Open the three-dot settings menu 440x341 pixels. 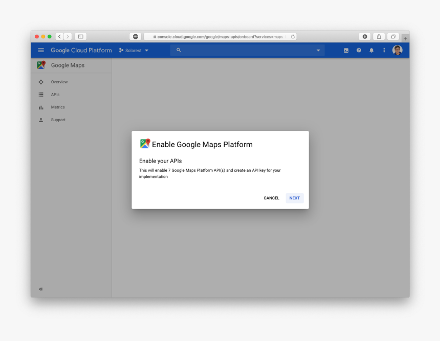tap(384, 50)
